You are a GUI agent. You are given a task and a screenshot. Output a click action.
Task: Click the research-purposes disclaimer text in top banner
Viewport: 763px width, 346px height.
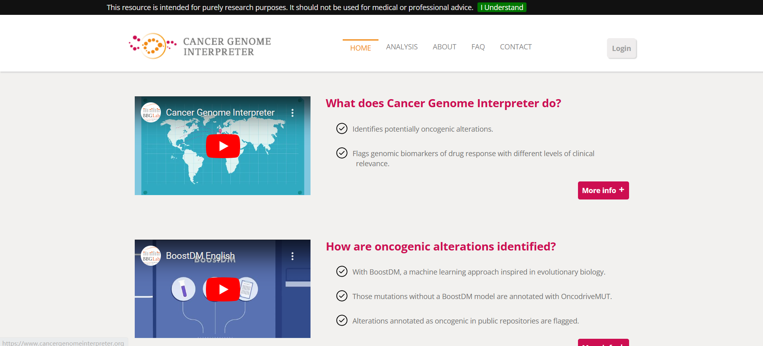290,7
